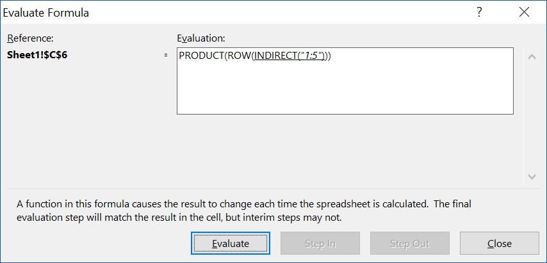The height and width of the screenshot is (263, 547).
Task: Click the equals sign before the formula
Action: click(x=166, y=56)
